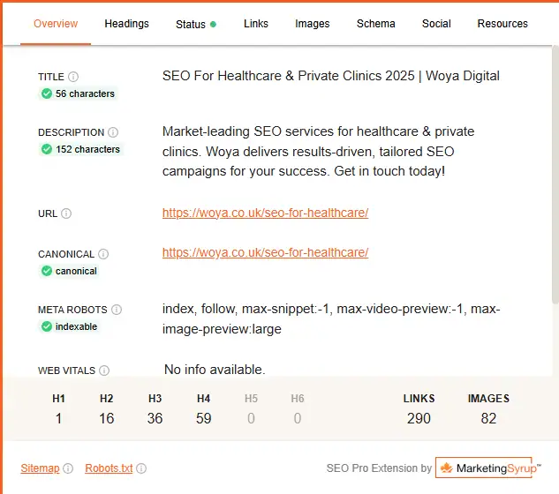Click green check icon beside canonical badge
This screenshot has height=494, width=559.
coord(47,271)
